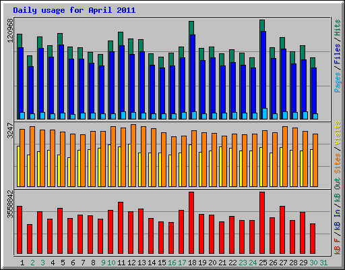
Task: Click day label 30 on the x-axis
Action: point(313,263)
